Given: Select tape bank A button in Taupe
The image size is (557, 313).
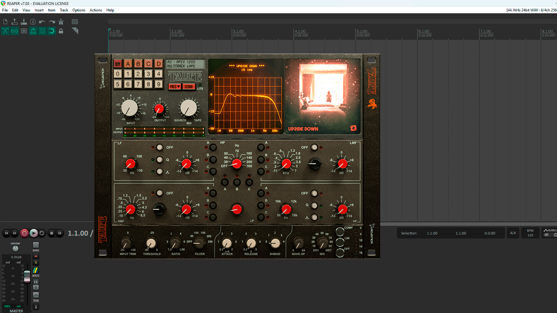Looking at the screenshot, I should click(x=128, y=64).
